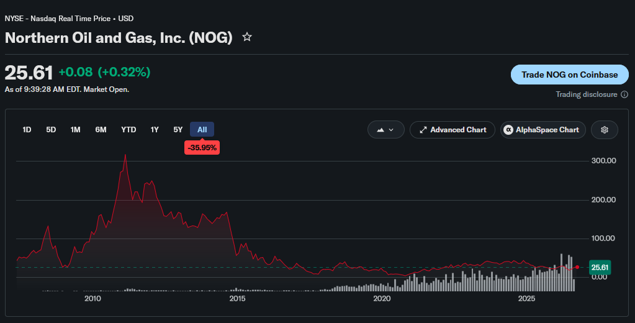
Task: Click the Northern Oil and Gas, Inc. (NOG) title
Action: [x=119, y=38]
